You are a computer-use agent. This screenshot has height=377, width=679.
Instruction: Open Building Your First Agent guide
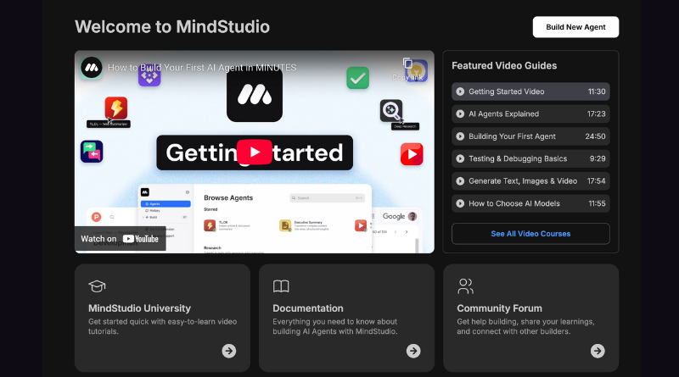[x=530, y=136]
